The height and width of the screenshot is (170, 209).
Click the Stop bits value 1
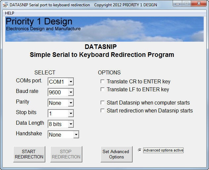(x=58, y=113)
